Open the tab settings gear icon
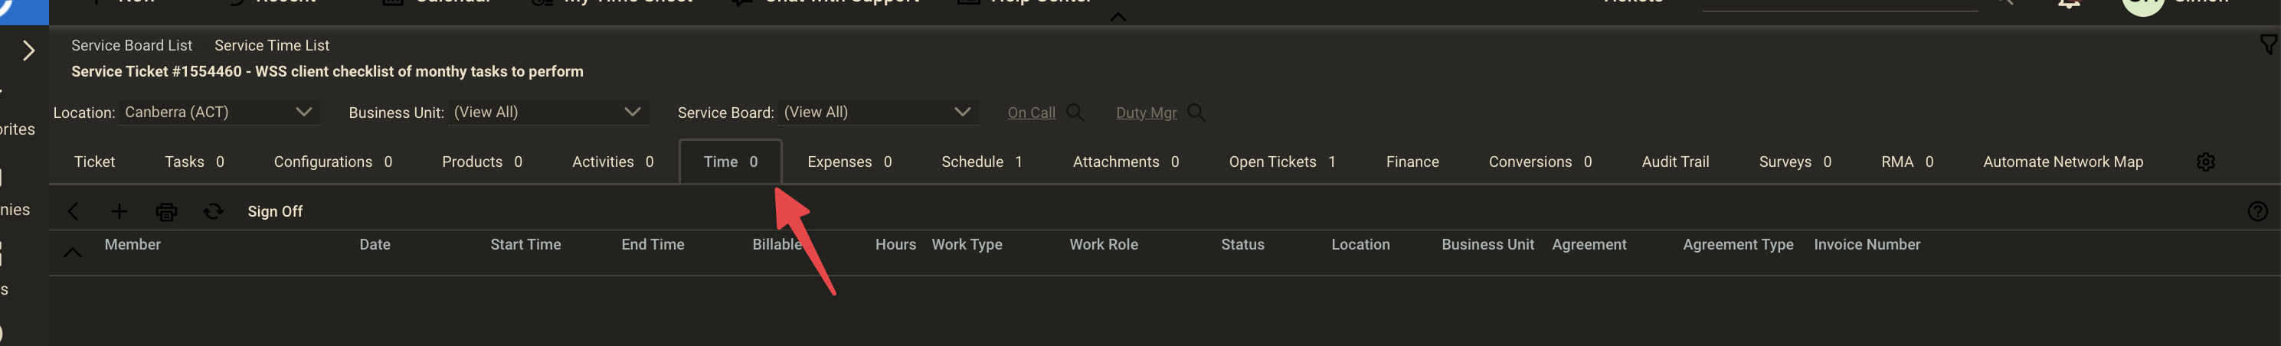The height and width of the screenshot is (346, 2281). click(2205, 162)
